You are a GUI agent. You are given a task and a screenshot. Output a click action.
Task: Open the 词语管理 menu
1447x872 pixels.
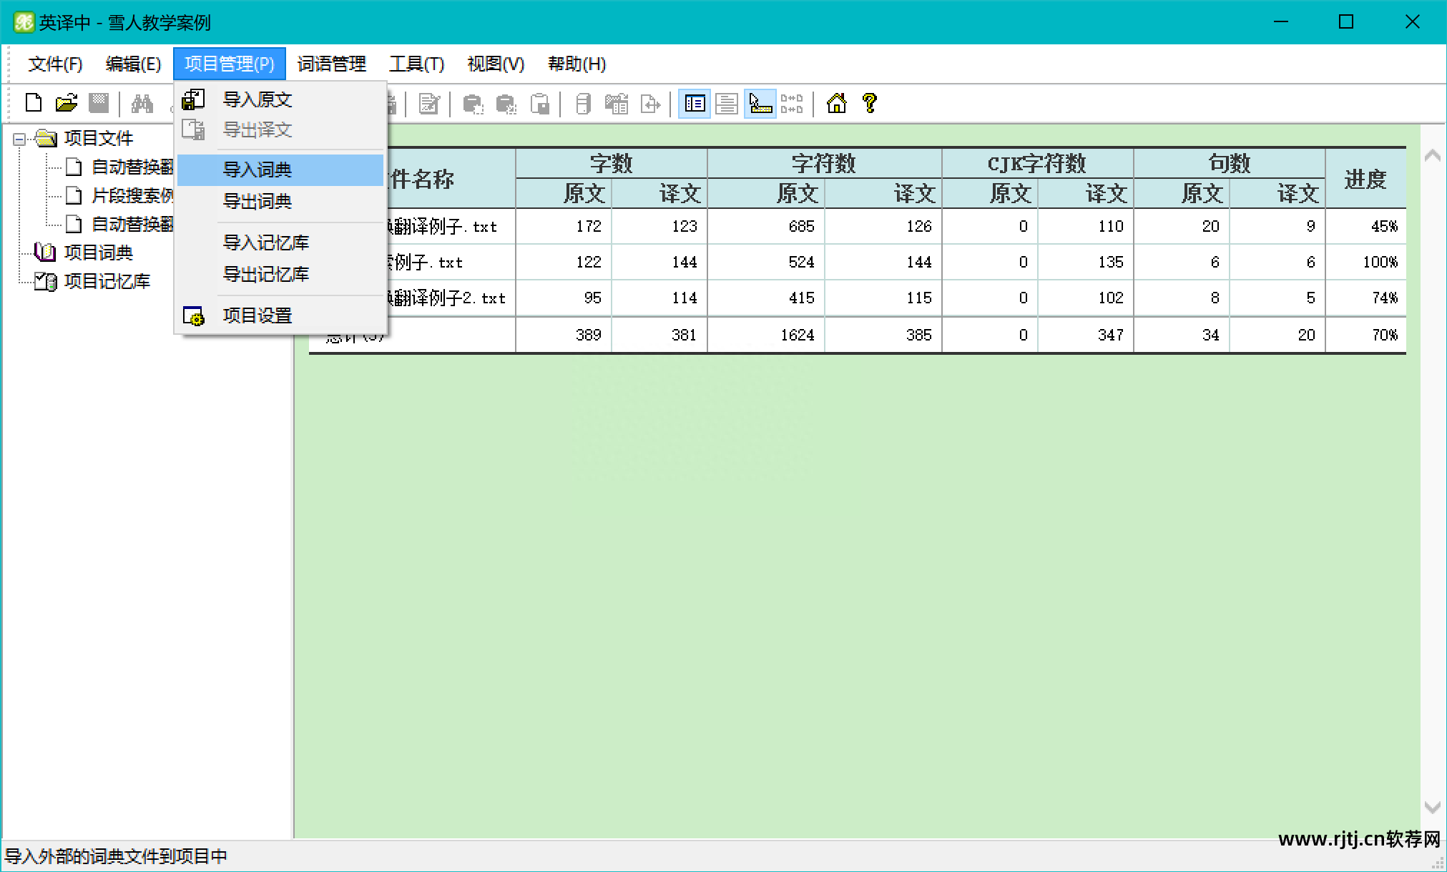pyautogui.click(x=331, y=64)
